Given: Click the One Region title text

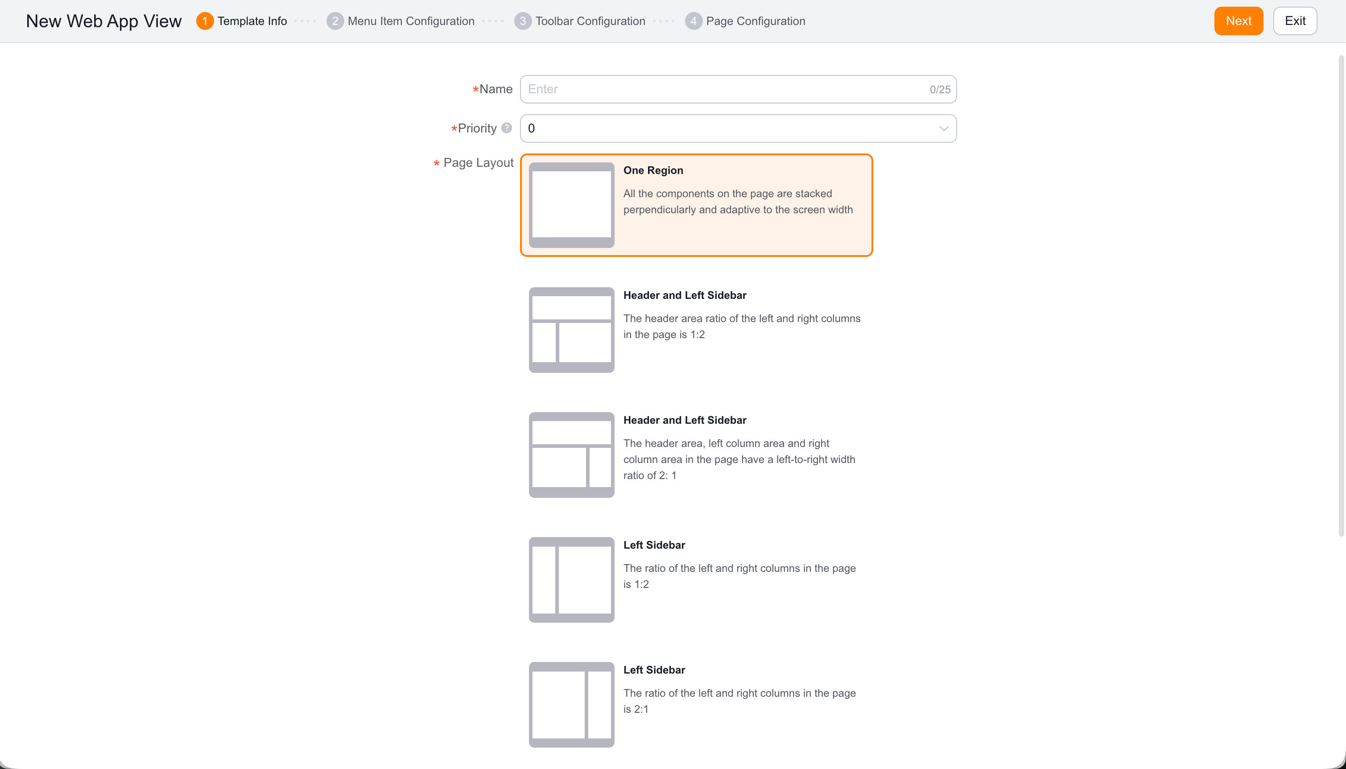Looking at the screenshot, I should (652, 170).
